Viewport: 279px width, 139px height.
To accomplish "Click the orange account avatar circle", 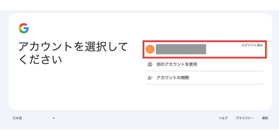I will click(x=150, y=49).
